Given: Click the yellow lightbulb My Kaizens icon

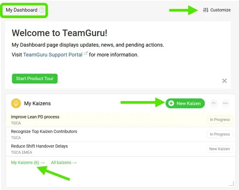Looking at the screenshot, I should tap(16, 103).
